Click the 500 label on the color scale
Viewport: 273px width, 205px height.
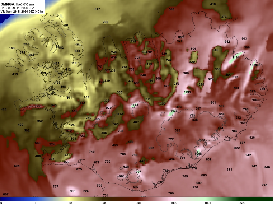pos(105,203)
